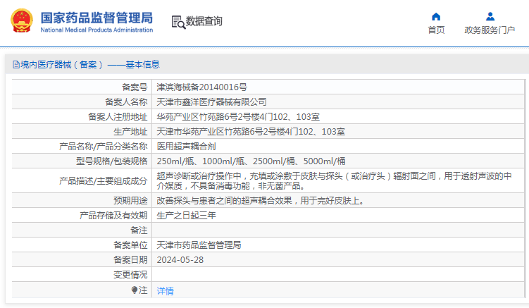Click the national emblem logo
The width and height of the screenshot is (529, 308).
[22, 20]
